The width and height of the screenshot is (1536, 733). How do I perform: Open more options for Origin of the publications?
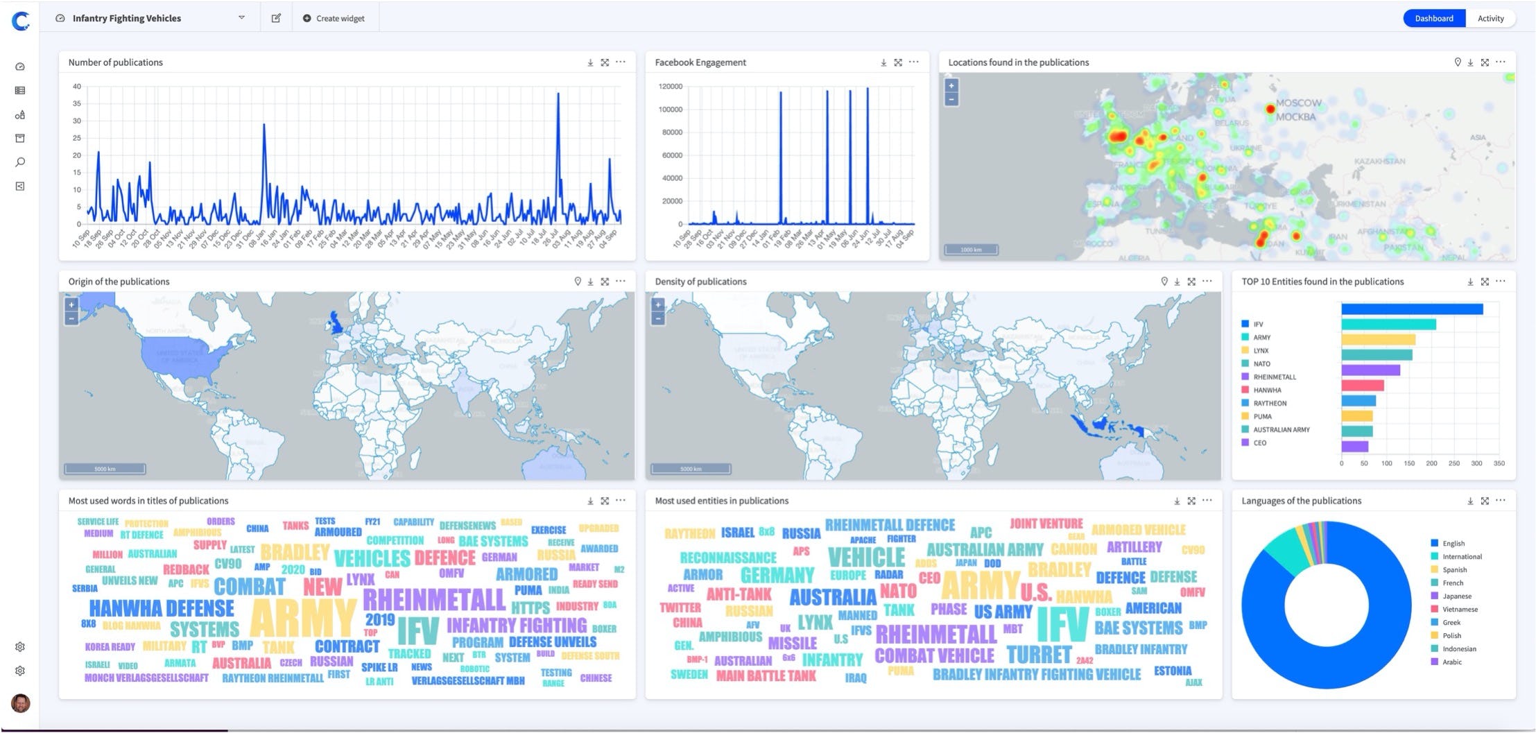(621, 282)
